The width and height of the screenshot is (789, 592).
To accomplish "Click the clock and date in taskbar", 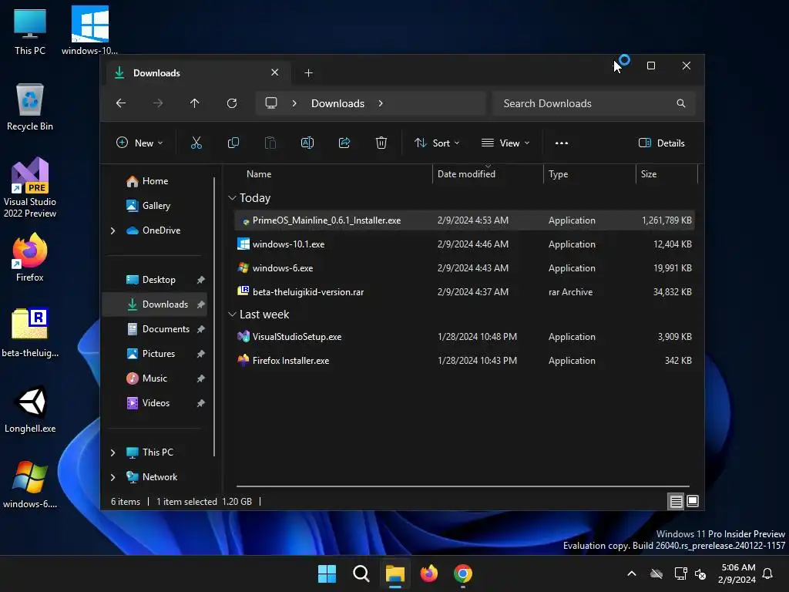I will point(737,573).
